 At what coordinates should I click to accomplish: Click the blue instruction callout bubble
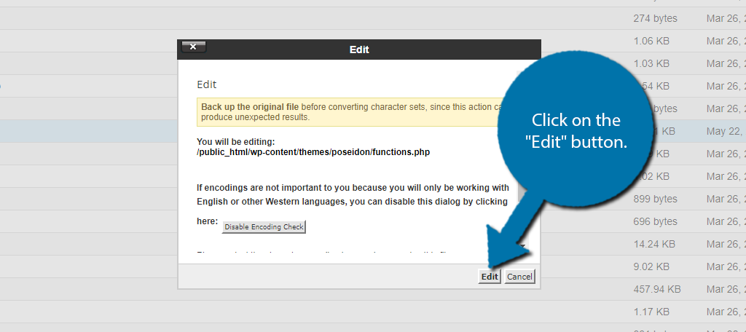(x=576, y=131)
